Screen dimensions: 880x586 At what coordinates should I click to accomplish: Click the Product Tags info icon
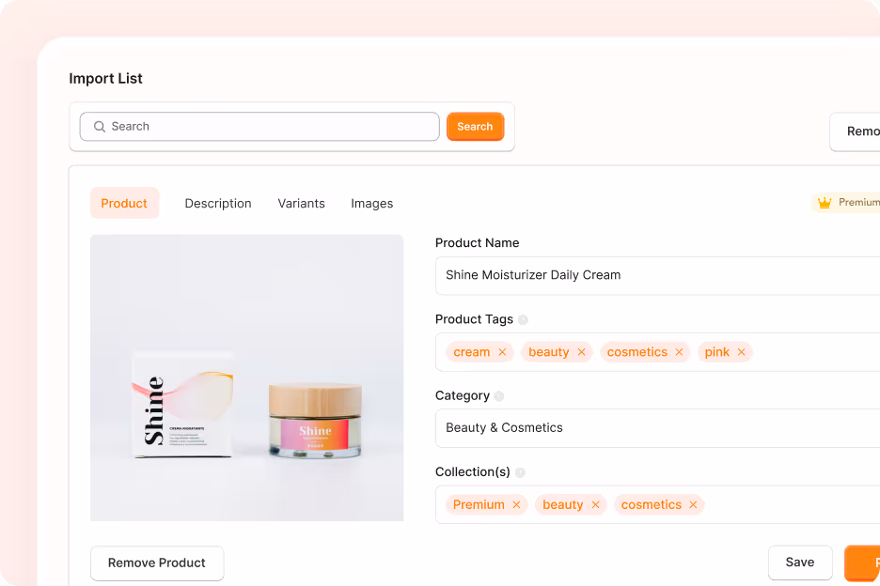coord(523,319)
